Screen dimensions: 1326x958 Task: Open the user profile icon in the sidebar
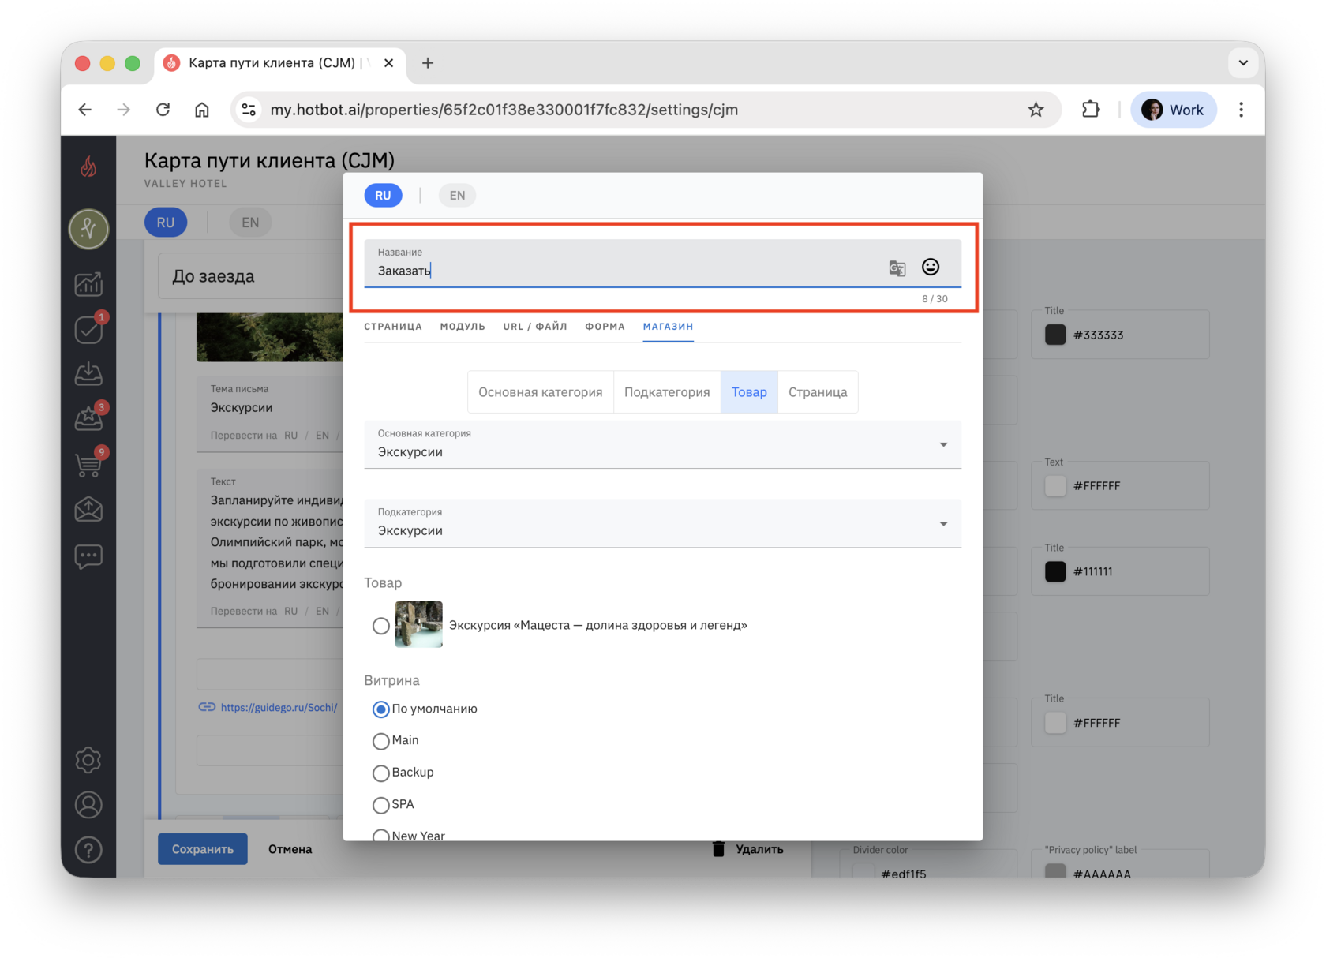88,805
